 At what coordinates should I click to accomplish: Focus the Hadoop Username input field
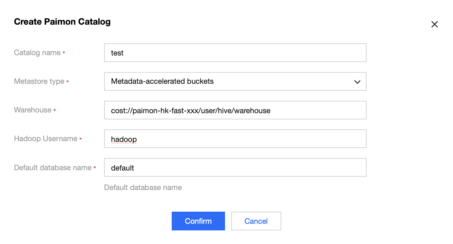pyautogui.click(x=235, y=139)
